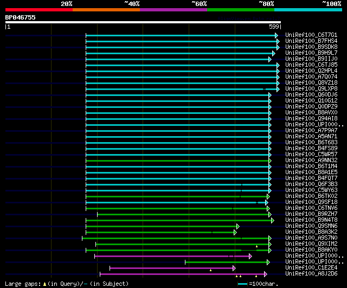The height and width of the screenshot is (288, 347).
Task: Open hit UniRef100_B7FHS4
Action: [x=311, y=41]
